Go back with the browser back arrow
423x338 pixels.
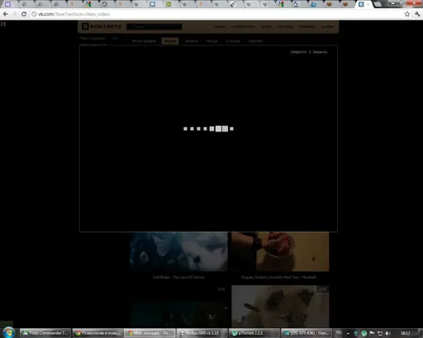pos(5,14)
